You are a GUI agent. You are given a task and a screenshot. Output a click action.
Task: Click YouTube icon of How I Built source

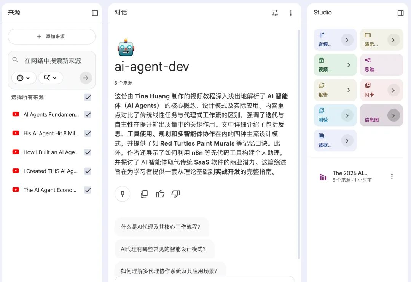point(16,152)
